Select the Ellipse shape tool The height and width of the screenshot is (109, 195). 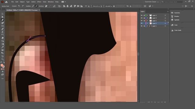[x=2, y=26]
